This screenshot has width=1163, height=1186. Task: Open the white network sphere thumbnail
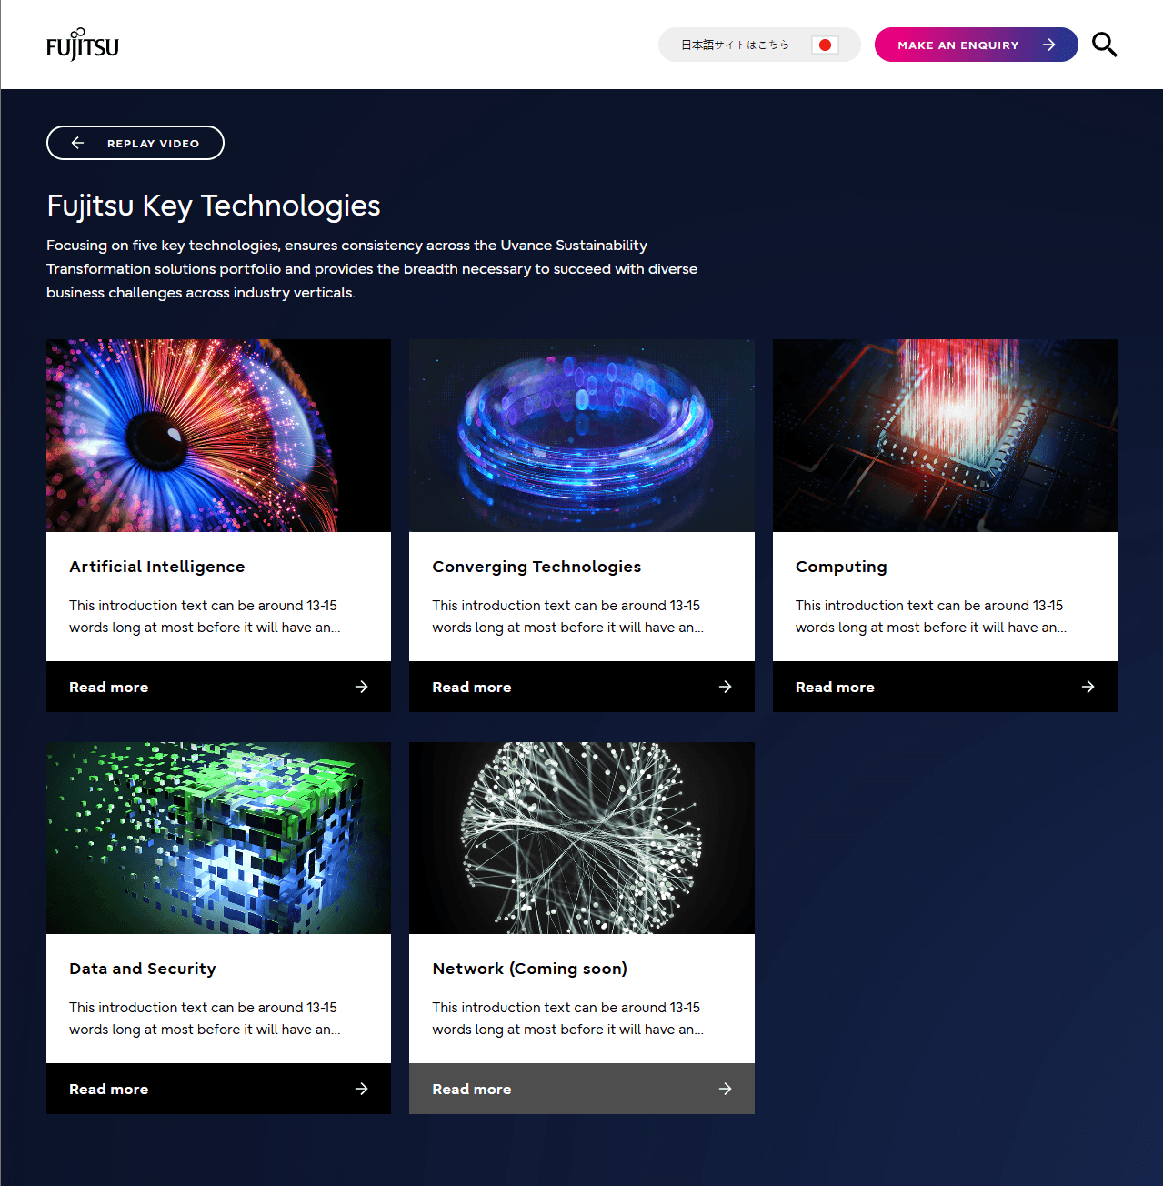582,838
